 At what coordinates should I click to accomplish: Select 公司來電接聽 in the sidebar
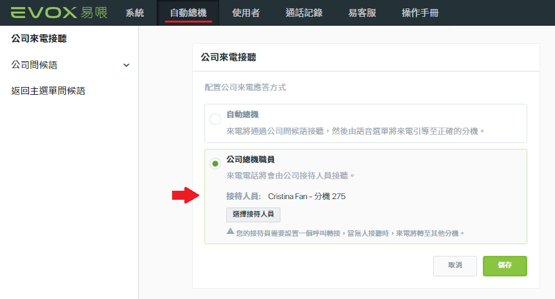[39, 39]
